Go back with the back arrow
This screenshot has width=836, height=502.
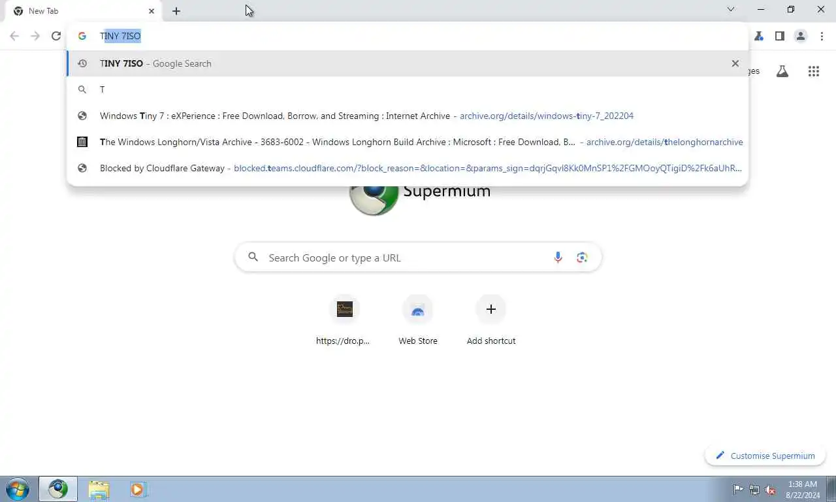[x=14, y=36]
